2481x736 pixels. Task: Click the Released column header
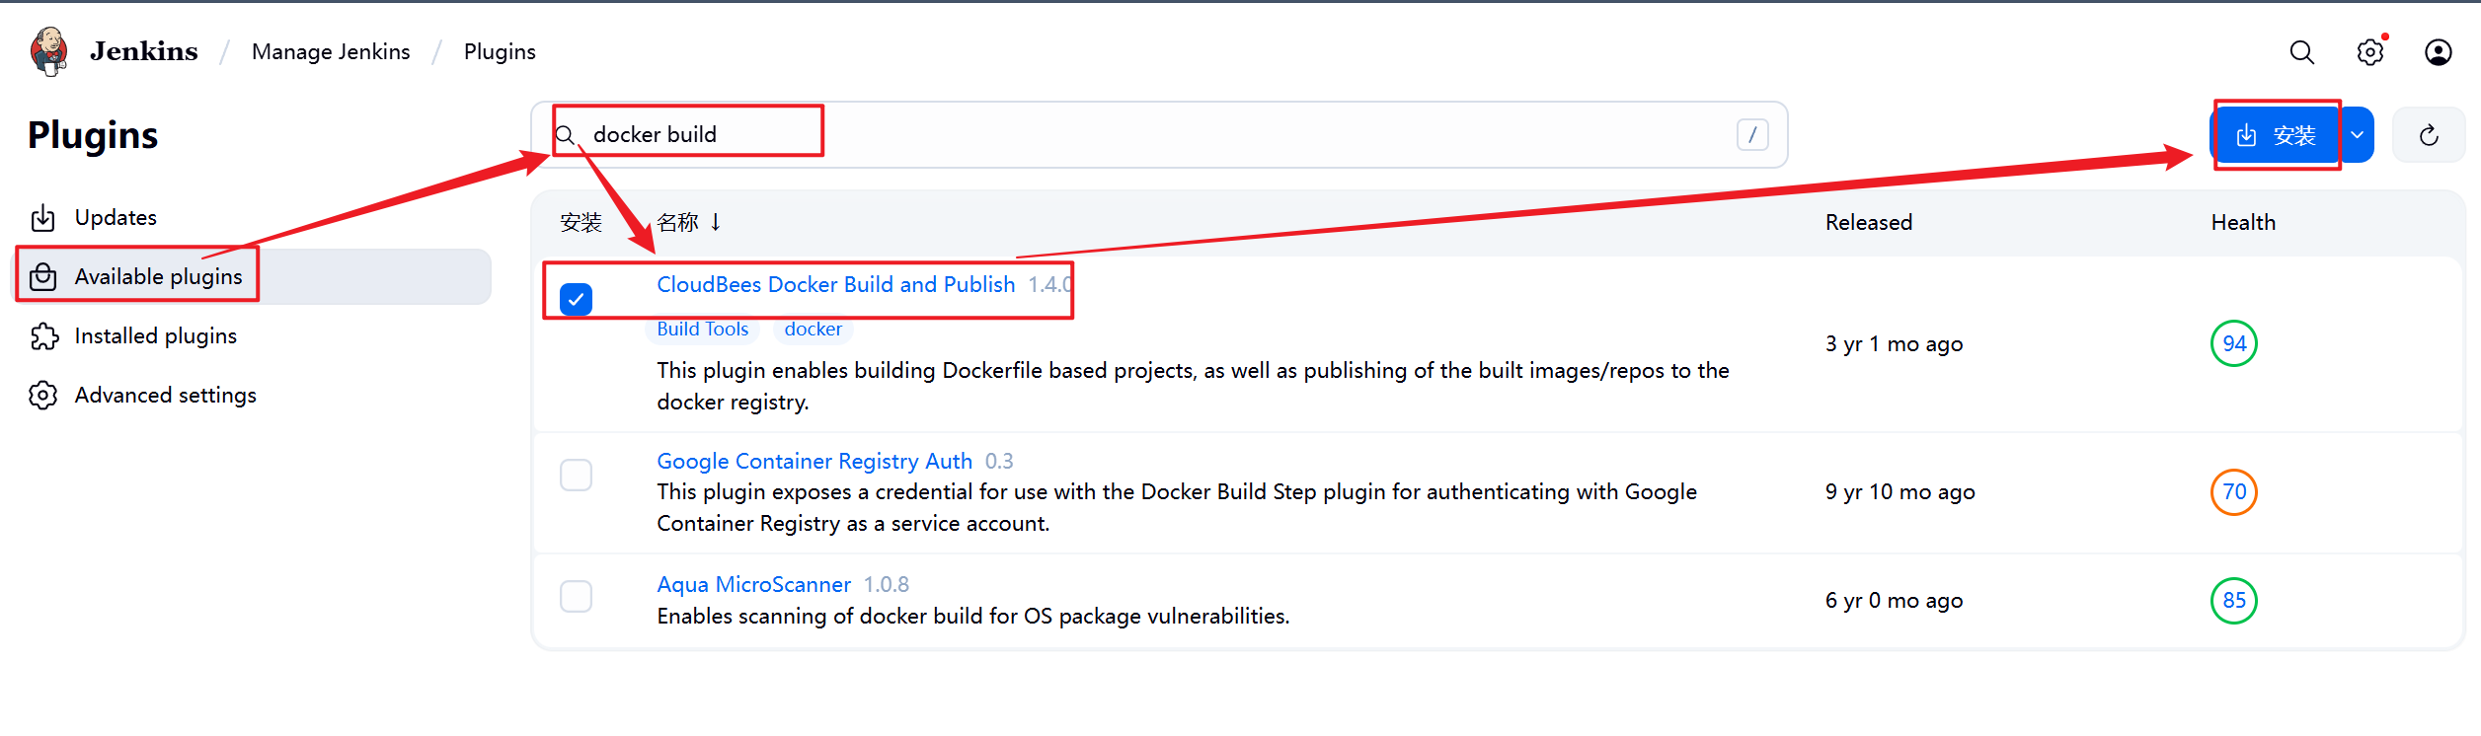click(x=1868, y=223)
